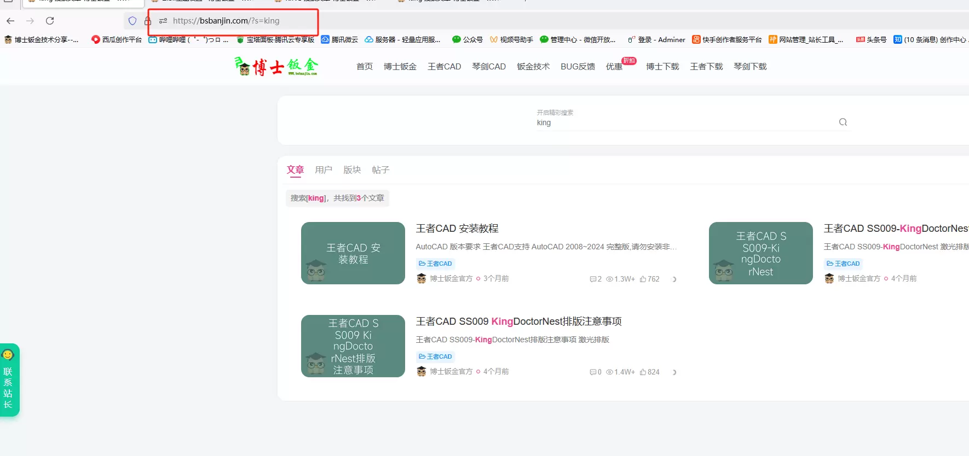969x456 pixels.
Task: Open the 腾讯微云 bookmark
Action: pyautogui.click(x=339, y=39)
